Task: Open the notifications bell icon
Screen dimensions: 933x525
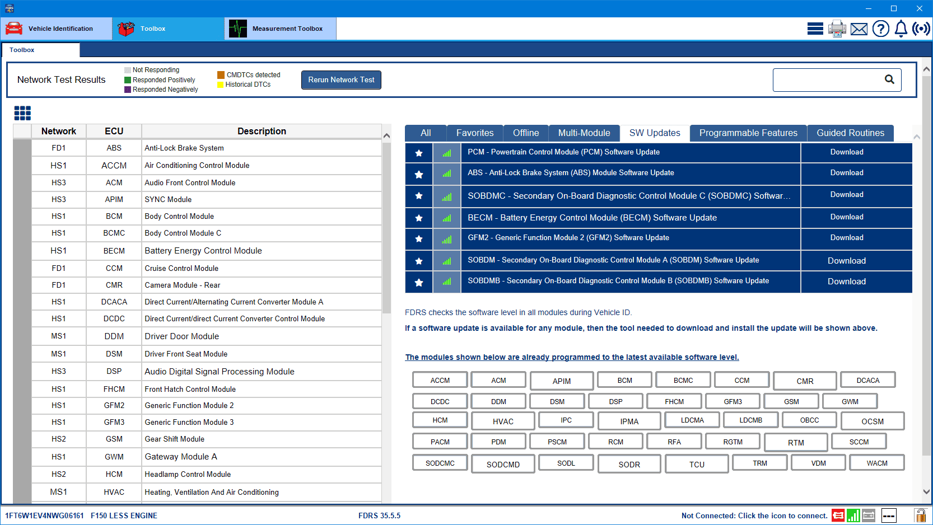Action: pos(901,29)
